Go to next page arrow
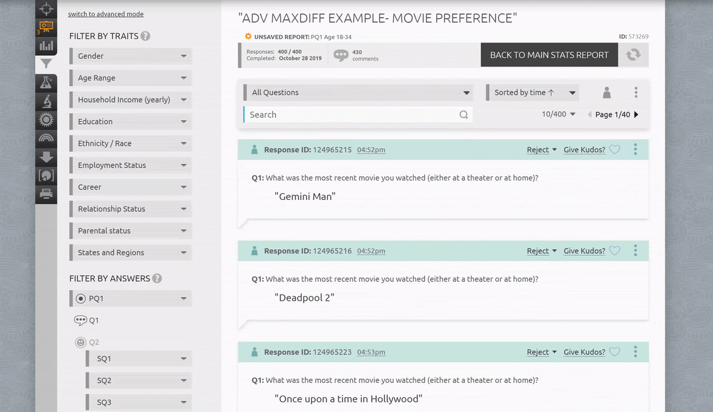 (x=636, y=114)
